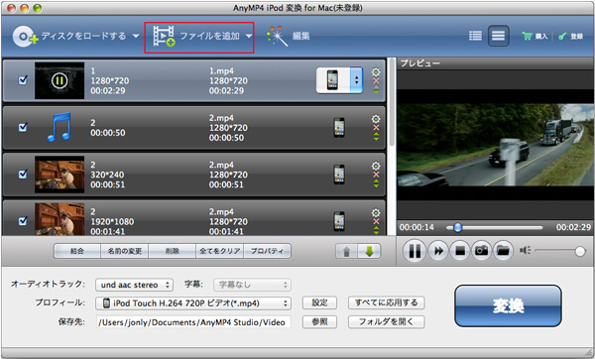Image resolution: width=595 pixels, height=359 pixels.
Task: Uncheck the checkbox for file 1.mp4
Action: point(23,80)
